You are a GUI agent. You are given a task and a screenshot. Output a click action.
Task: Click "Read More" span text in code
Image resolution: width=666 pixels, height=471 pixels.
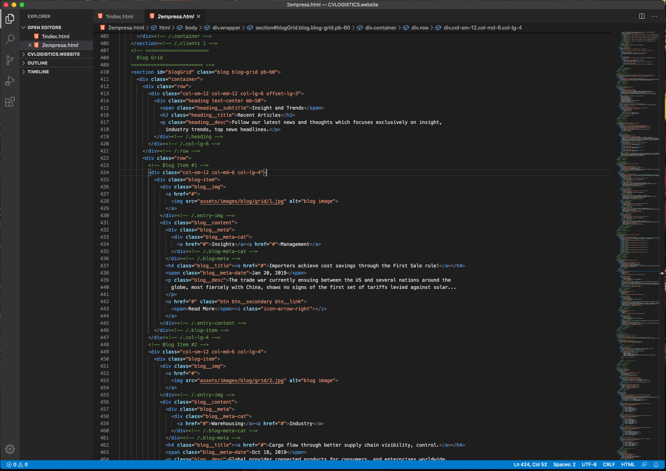point(201,309)
